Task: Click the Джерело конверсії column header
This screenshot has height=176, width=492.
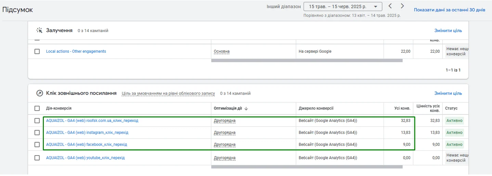Action: pos(316,109)
